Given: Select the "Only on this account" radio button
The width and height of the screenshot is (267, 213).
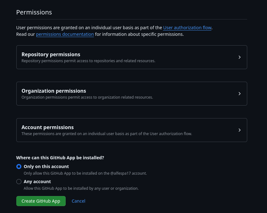Looking at the screenshot, I should 19,167.
